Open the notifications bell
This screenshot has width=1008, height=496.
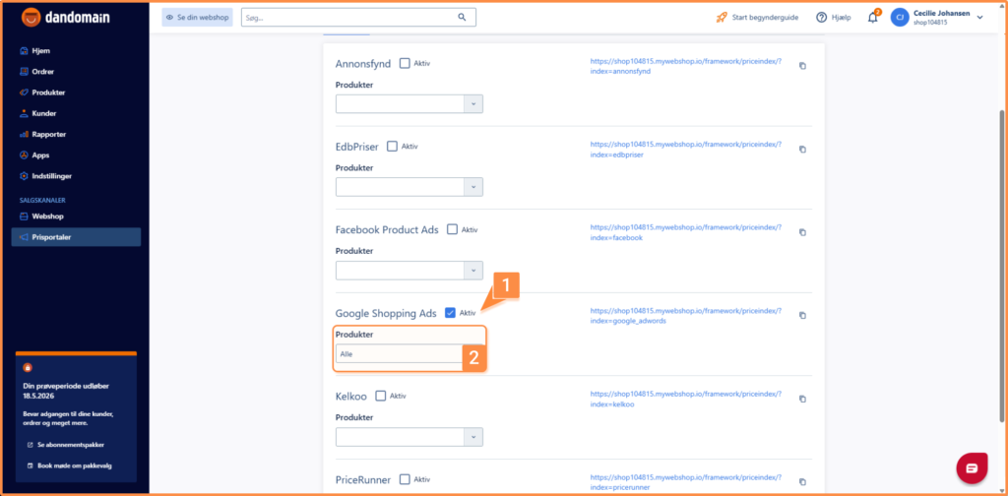click(872, 18)
